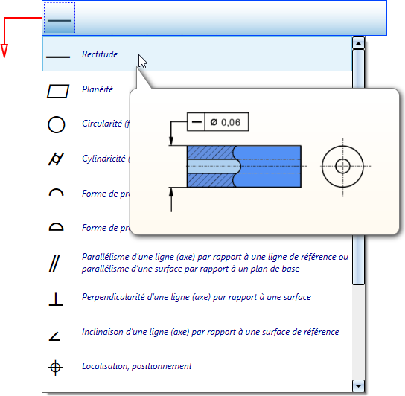Open the tolerance symbol cell with dash
Viewport: 405px width, 396px height.
click(60, 18)
